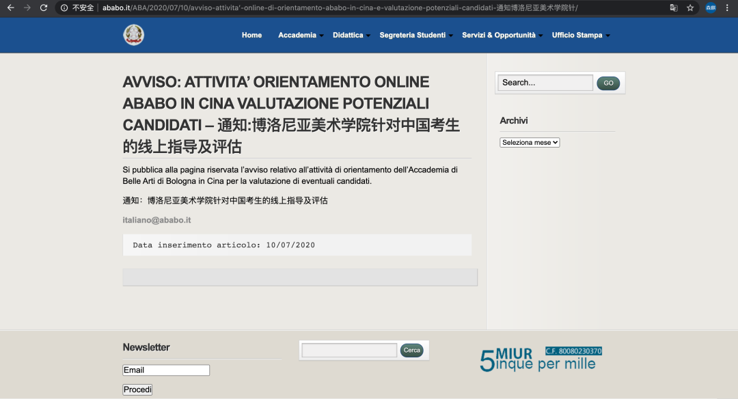Image resolution: width=738 pixels, height=399 pixels.
Task: Open the Servizi & Opportunità menu
Action: [498, 35]
